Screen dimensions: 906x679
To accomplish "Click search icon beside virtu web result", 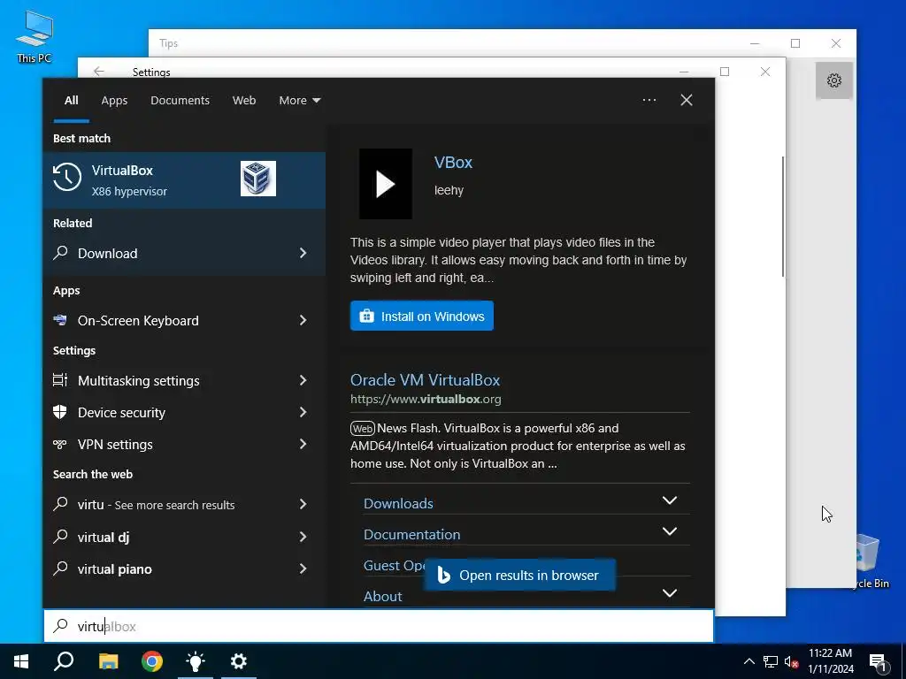I will [60, 504].
